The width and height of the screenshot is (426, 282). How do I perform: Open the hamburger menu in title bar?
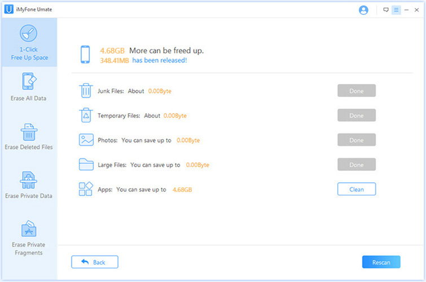(396, 10)
